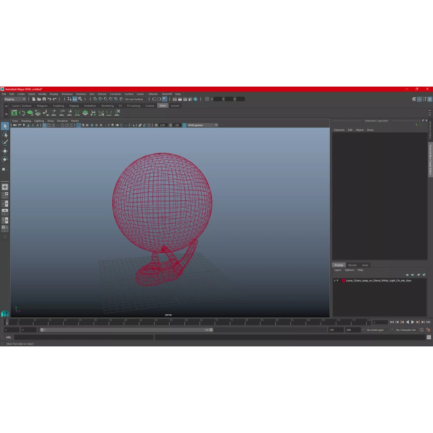Screen dimensions: 433x433
Task: Toggle Wireframe shading in viewport toolbar
Action: (79, 125)
